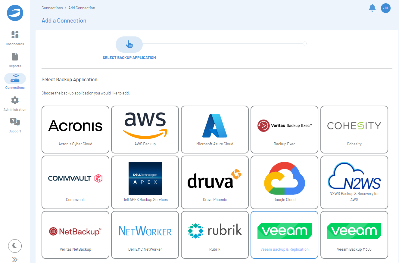Choose the Rubrik card
399x263 pixels.
215,235
